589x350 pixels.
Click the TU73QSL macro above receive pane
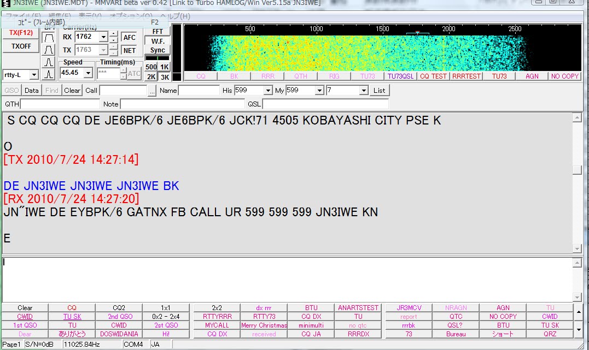tap(400, 76)
